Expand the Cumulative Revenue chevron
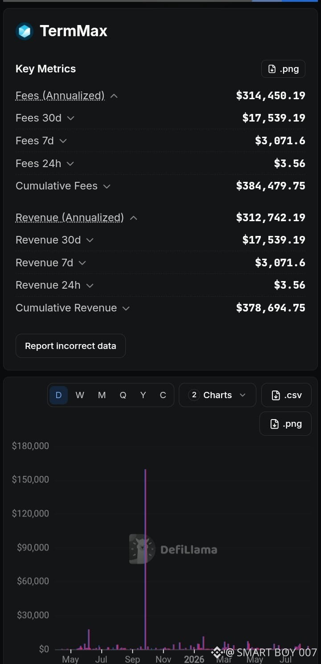 pyautogui.click(x=126, y=308)
